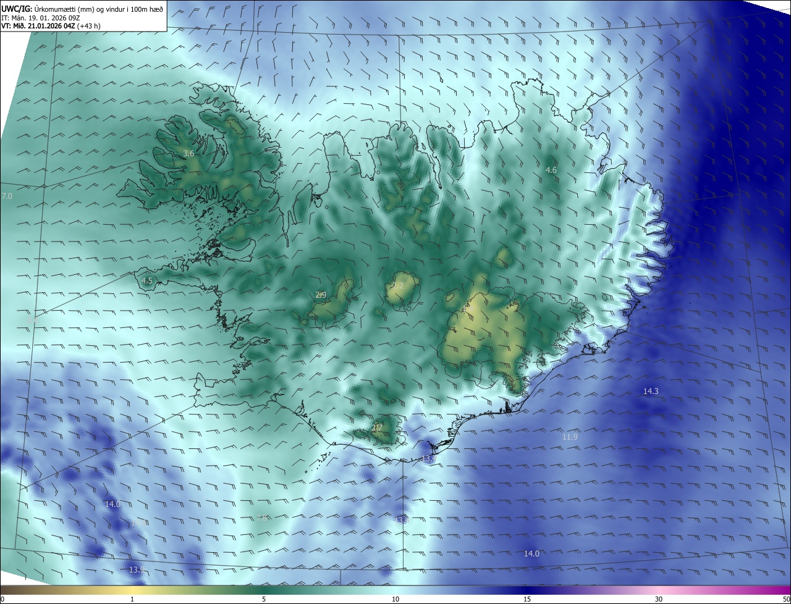The height and width of the screenshot is (604, 791).
Task: Click the 11.9 value label on the map
Action: [570, 437]
